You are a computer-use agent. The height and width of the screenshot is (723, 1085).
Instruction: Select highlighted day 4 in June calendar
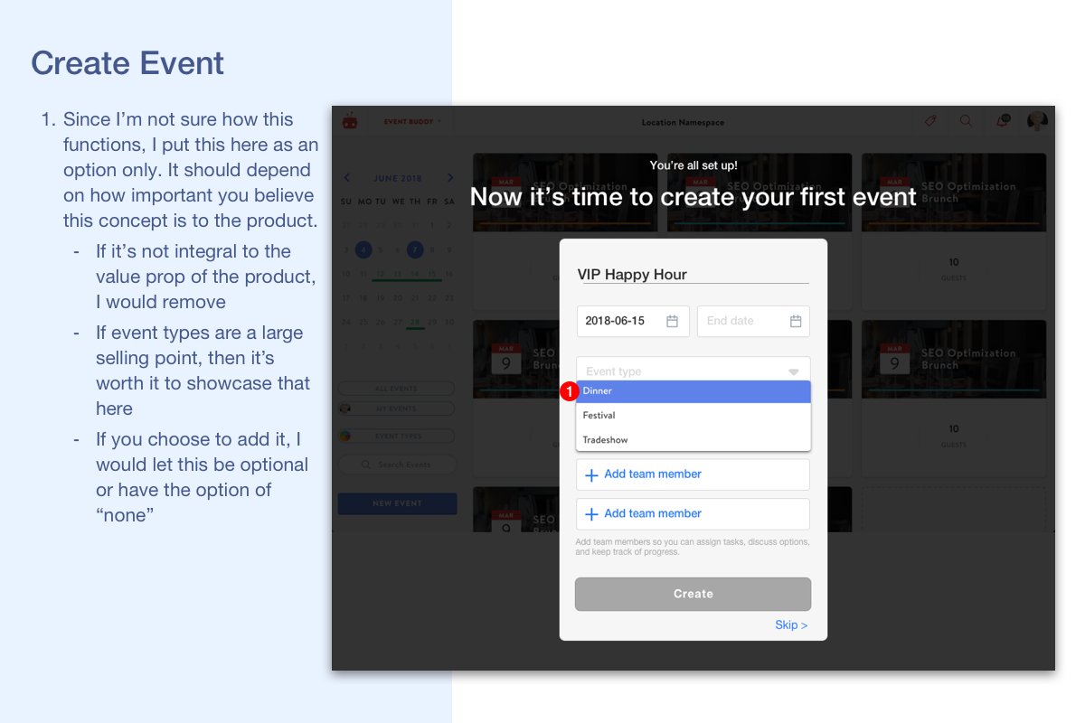pyautogui.click(x=363, y=249)
